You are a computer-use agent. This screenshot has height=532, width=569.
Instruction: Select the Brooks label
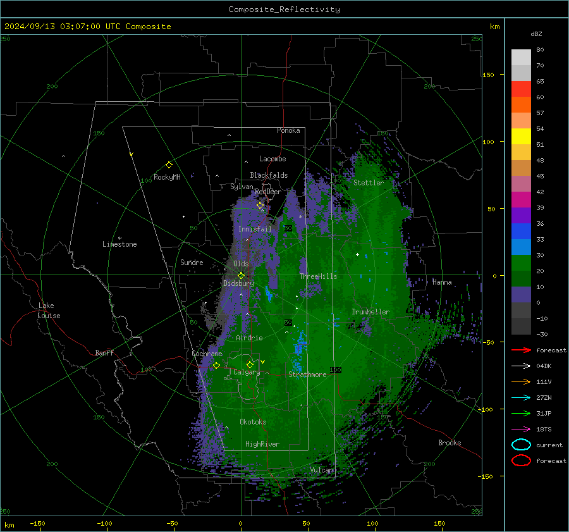coord(450,443)
